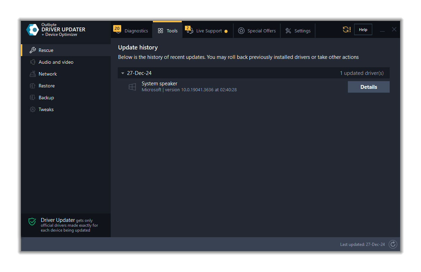The width and height of the screenshot is (421, 272).
Task: Click the Update history heading
Action: tap(138, 47)
